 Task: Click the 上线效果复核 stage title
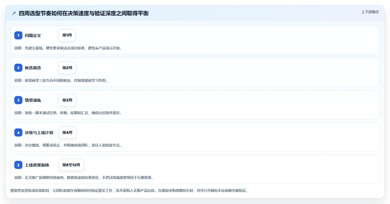[37, 165]
